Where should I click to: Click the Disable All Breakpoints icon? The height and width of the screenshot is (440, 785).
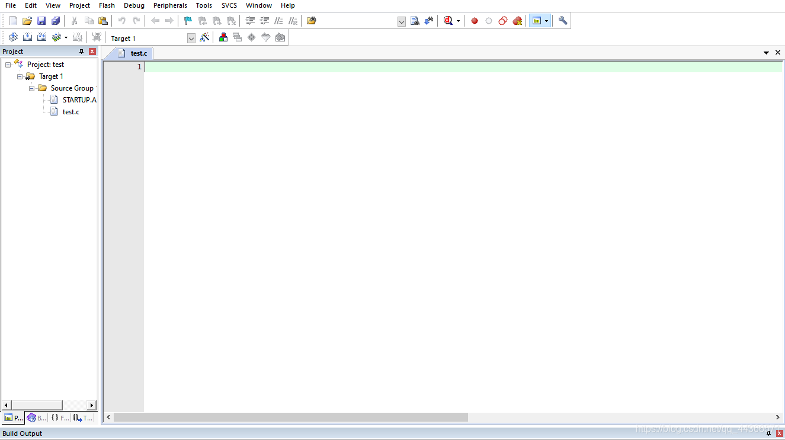[503, 21]
